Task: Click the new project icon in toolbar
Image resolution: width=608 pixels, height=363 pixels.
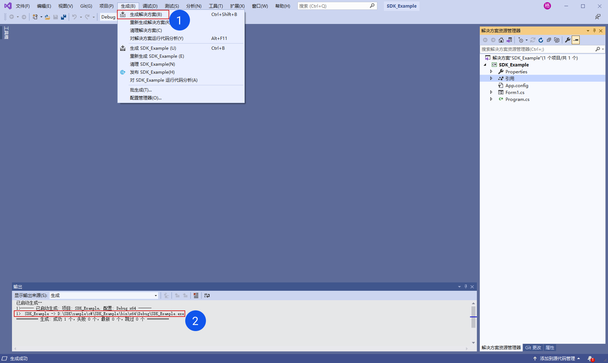Action: (35, 17)
